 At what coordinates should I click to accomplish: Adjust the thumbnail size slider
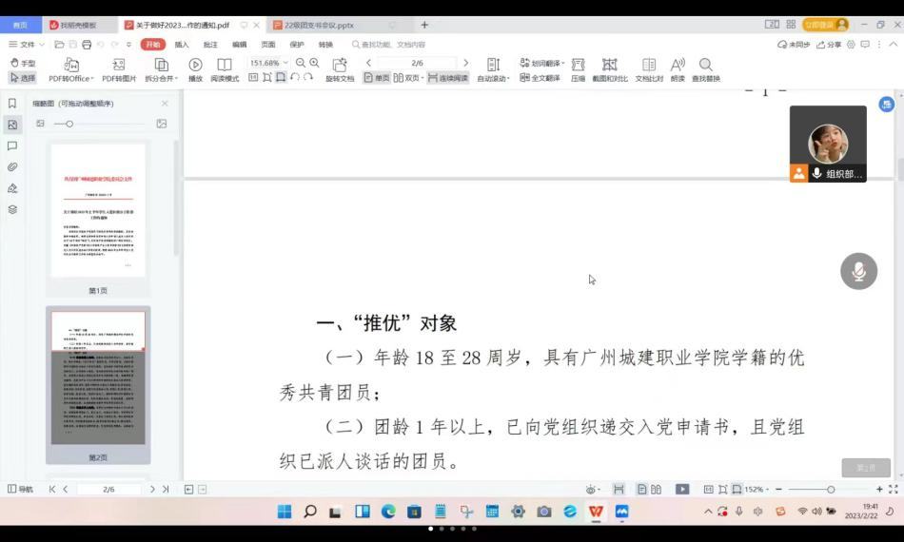pos(69,124)
